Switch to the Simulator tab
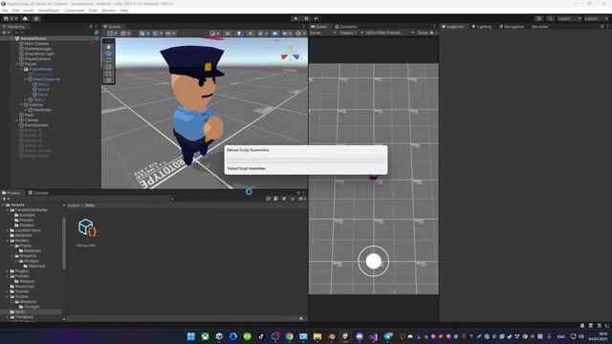 (x=346, y=27)
